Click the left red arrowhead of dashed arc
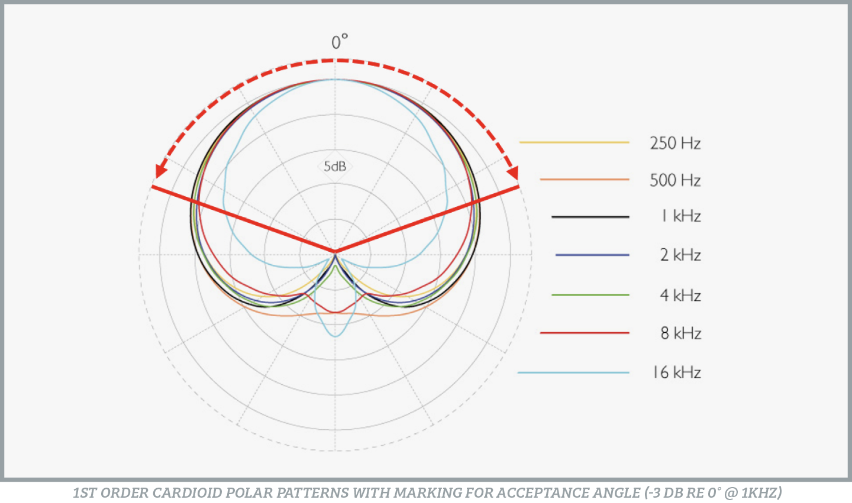Screen dimensions: 852x503 pyautogui.click(x=159, y=170)
